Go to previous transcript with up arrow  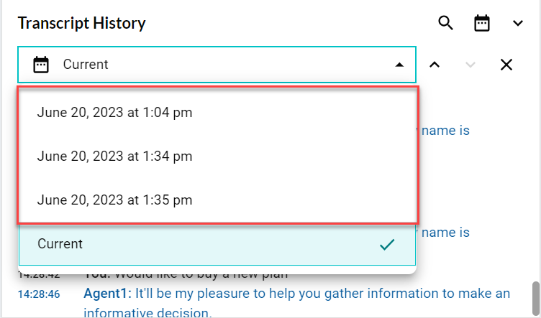[435, 65]
